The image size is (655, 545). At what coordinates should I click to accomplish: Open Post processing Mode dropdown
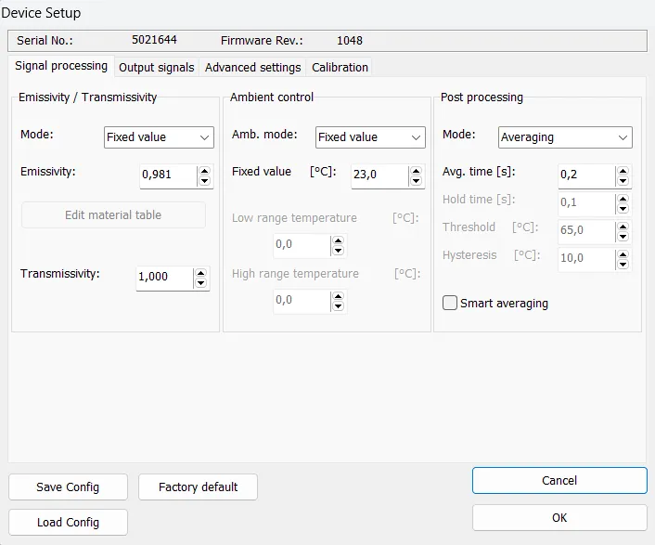click(x=565, y=137)
